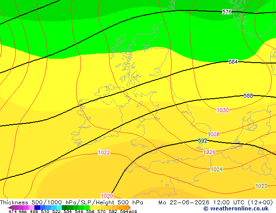This screenshot has width=276, height=213.
Task: Click the 12:00 UTC (12+00) time text
Action: (x=243, y=203)
